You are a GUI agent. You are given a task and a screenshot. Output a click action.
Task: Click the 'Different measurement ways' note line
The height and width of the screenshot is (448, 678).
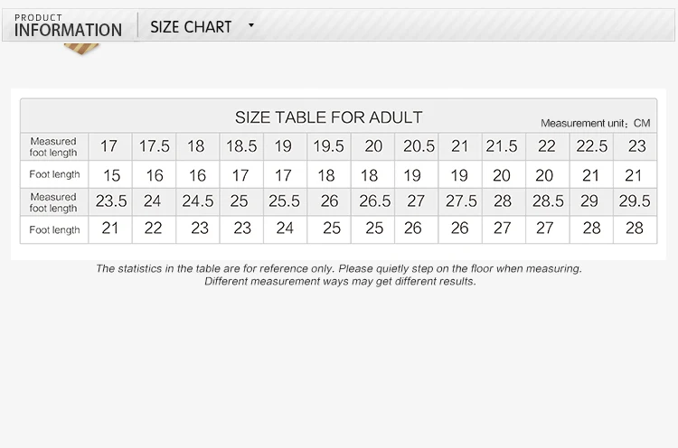click(340, 282)
